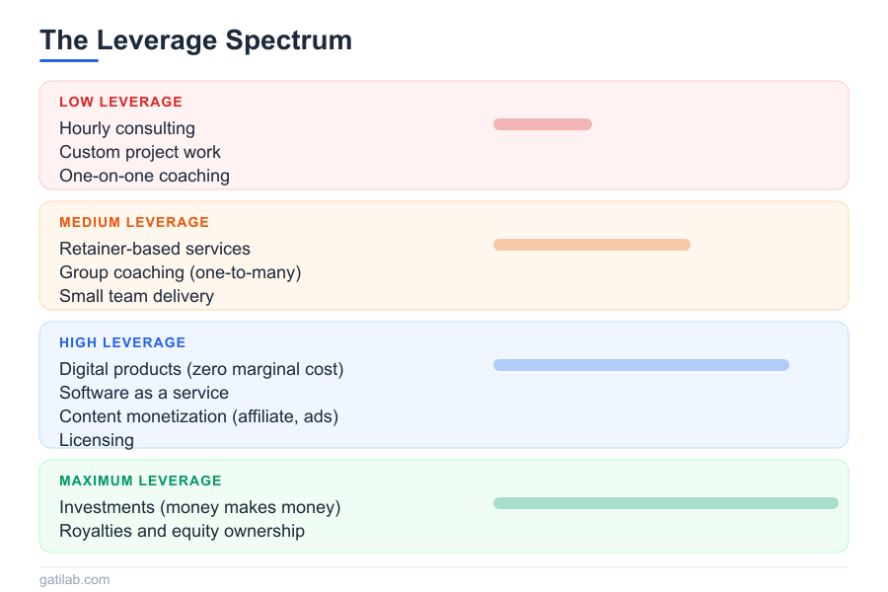Select the LOW LEVERAGE heading
Image resolution: width=888 pixels, height=592 pixels.
tap(120, 102)
